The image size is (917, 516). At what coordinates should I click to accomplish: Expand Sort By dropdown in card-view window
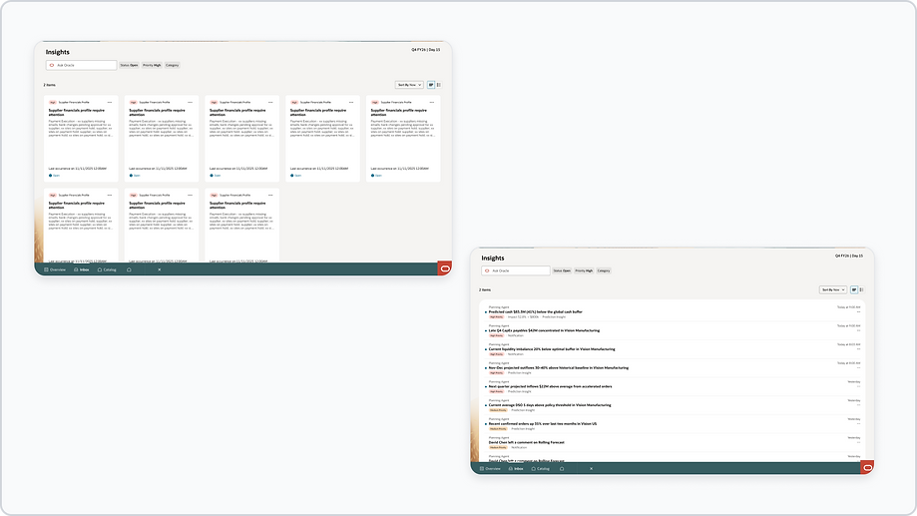pos(409,85)
